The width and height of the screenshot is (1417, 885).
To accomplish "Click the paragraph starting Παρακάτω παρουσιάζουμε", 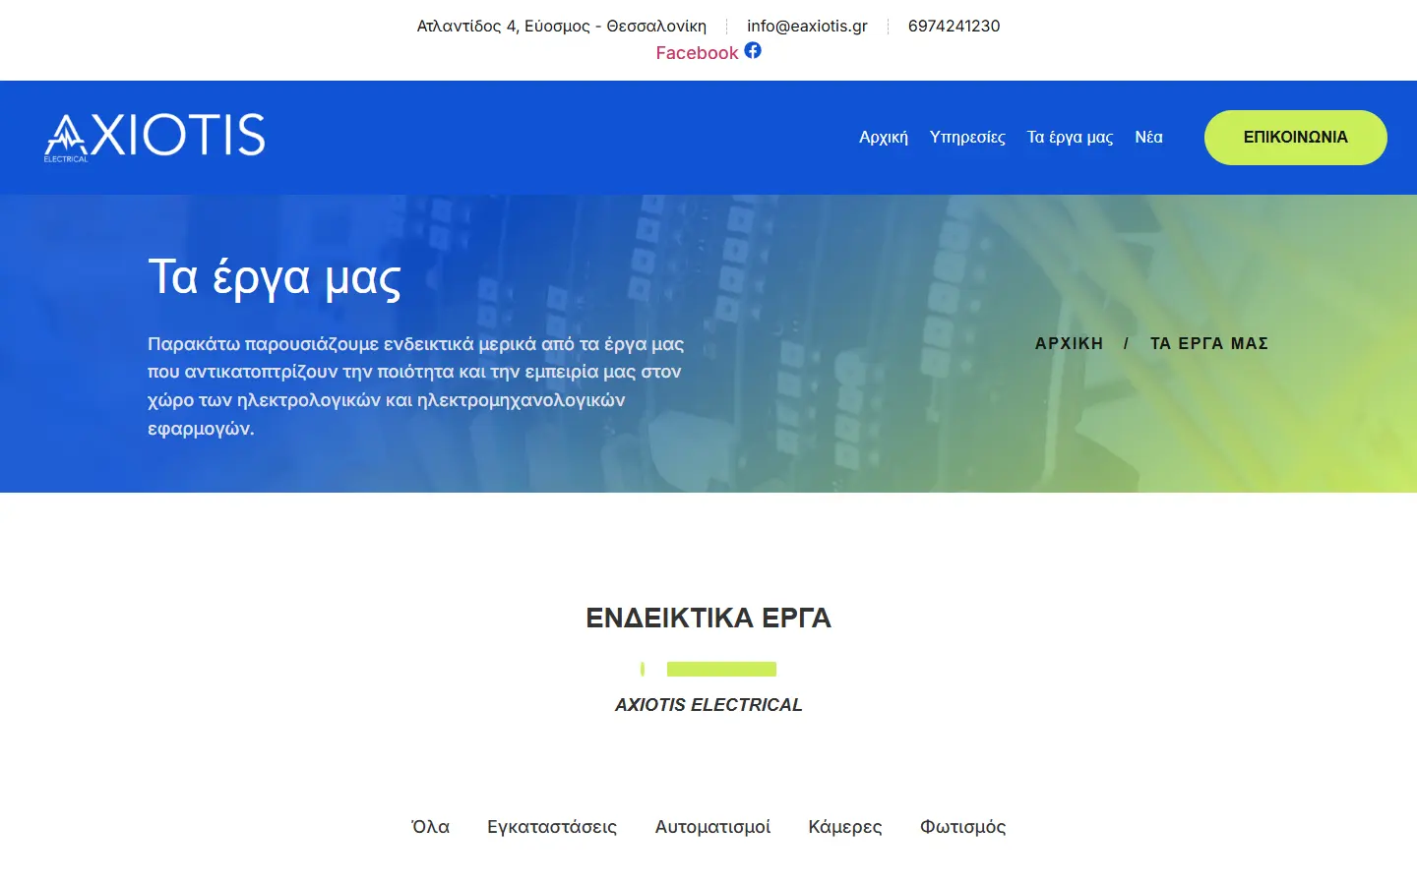I will coord(415,386).
